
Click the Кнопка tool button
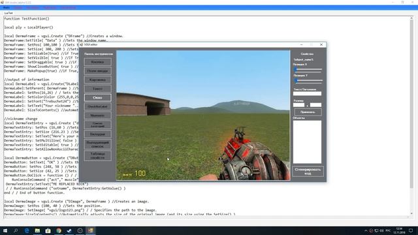coord(97,62)
